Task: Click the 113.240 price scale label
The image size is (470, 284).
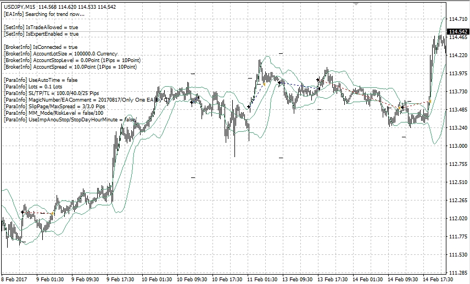Action: click(x=458, y=128)
